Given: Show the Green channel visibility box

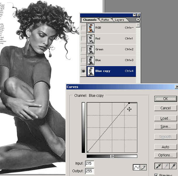Looking at the screenshot, I should [x=83, y=49].
